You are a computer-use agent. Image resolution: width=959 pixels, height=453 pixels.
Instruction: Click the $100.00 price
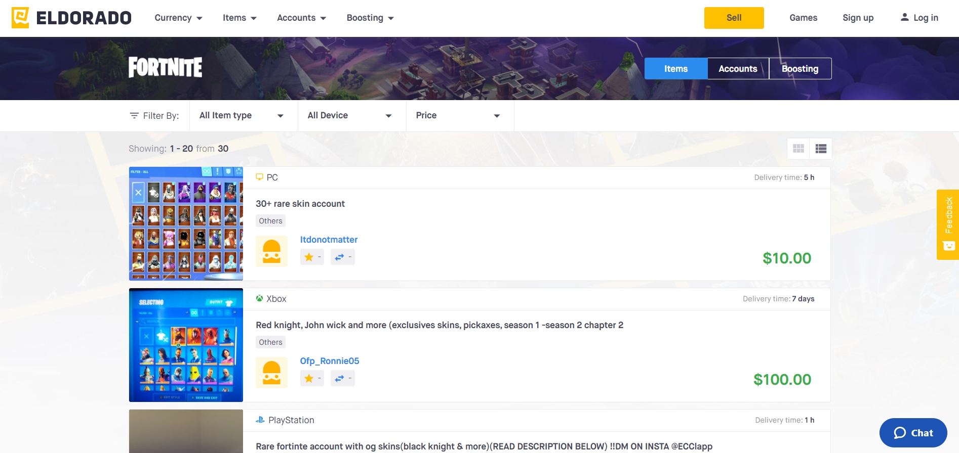pos(782,380)
